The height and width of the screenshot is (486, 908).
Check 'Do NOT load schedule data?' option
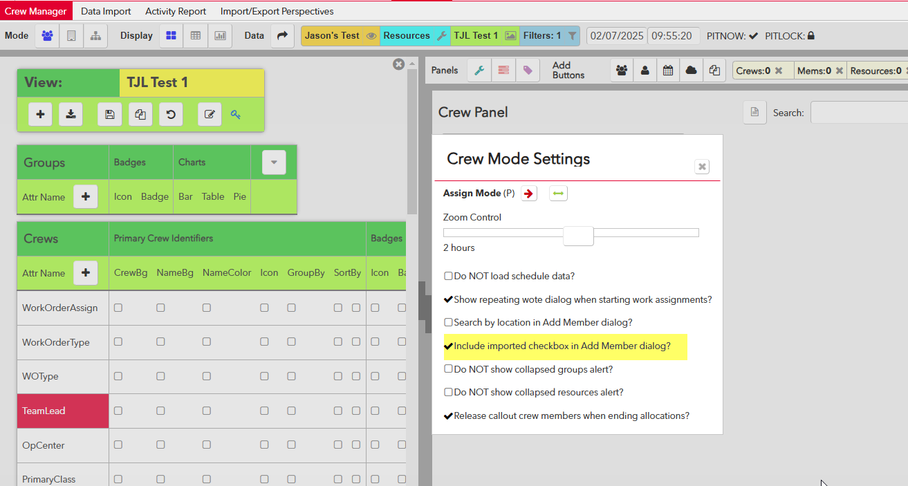click(x=448, y=277)
